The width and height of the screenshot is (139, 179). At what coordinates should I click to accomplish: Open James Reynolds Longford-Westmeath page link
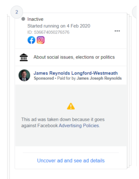tap(76, 73)
